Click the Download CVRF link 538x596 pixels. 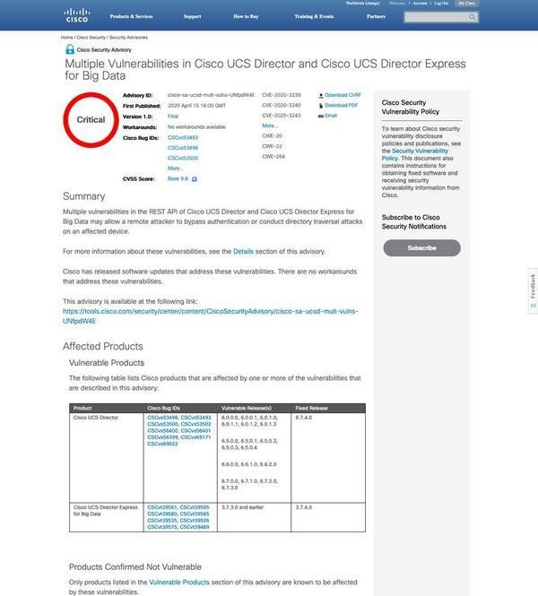(x=343, y=95)
